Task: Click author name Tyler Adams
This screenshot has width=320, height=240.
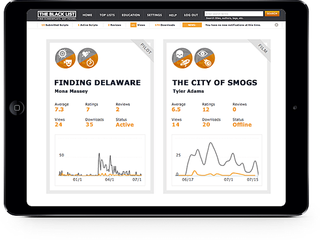Action: pyautogui.click(x=188, y=91)
